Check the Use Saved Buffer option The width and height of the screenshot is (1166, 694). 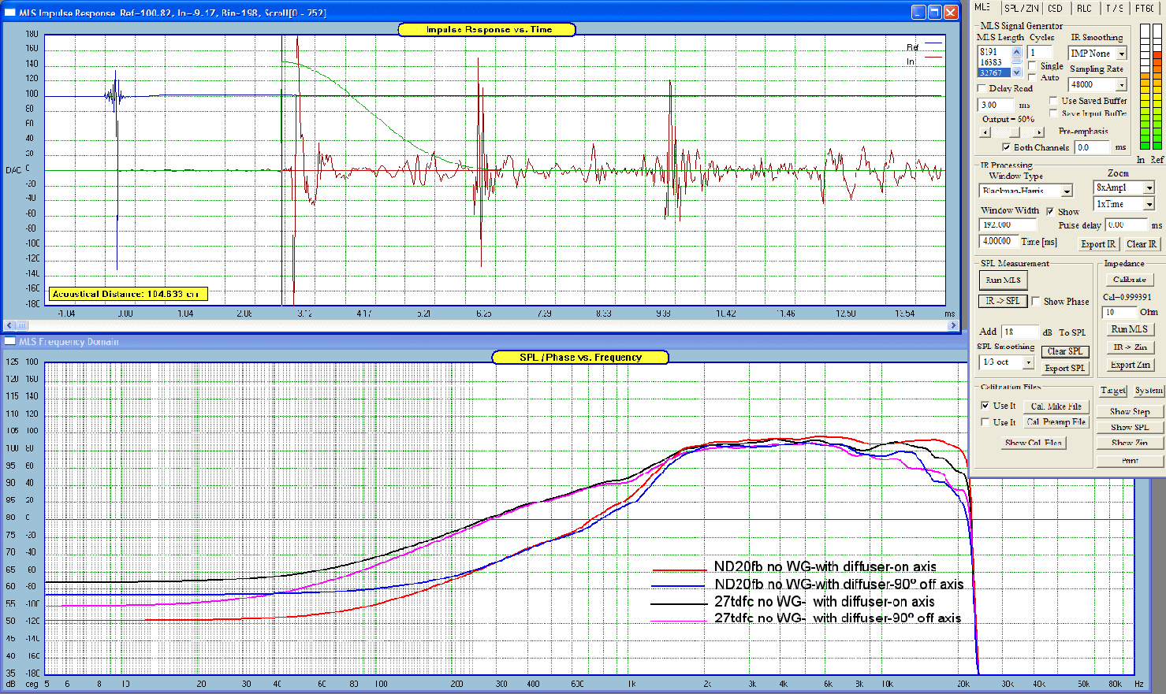[x=1053, y=101]
